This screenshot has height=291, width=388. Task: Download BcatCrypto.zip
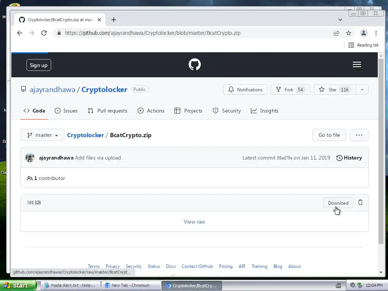(x=338, y=203)
